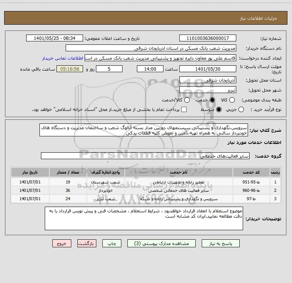Click سرویس و نگهداری و پشتیبانی رایانه row name
Screen dimensions: 292x283
[x=179, y=199]
